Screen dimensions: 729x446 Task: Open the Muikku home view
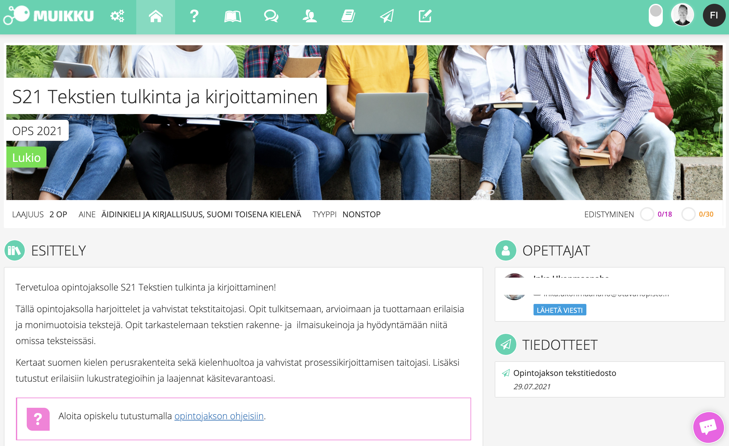[x=156, y=16]
